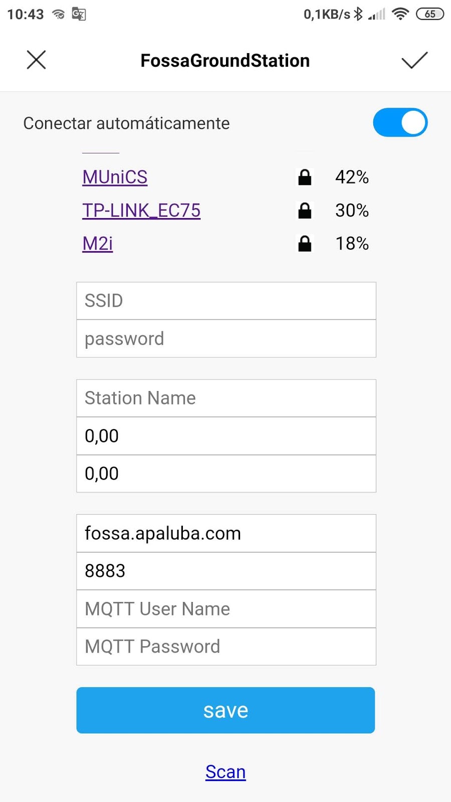Select the fossa.apaluba.com server field
Viewport: 451px width, 802px height.
pyautogui.click(x=226, y=533)
